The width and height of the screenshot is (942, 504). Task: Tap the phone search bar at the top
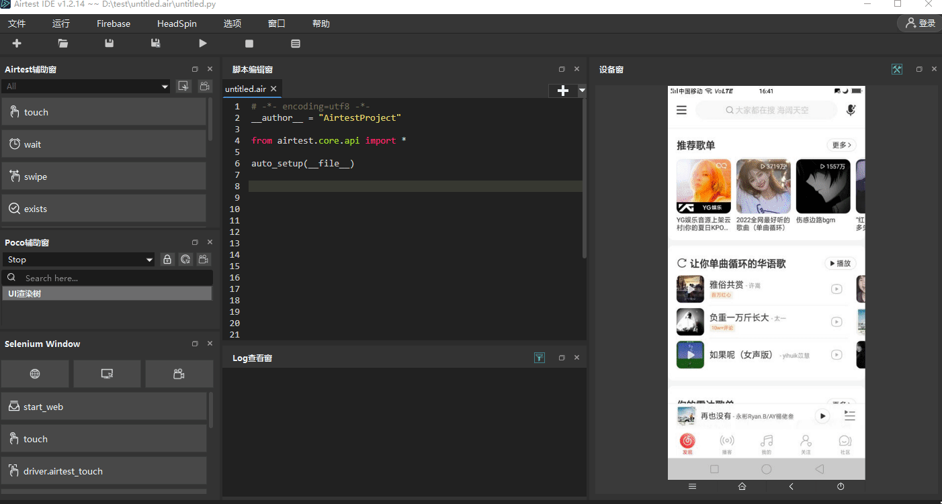[767, 110]
